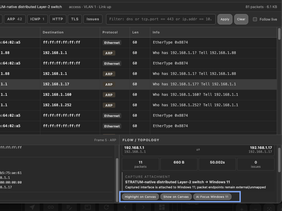Click Show on Canvas button
Screen dimensions: 282x211
(x=176, y=197)
